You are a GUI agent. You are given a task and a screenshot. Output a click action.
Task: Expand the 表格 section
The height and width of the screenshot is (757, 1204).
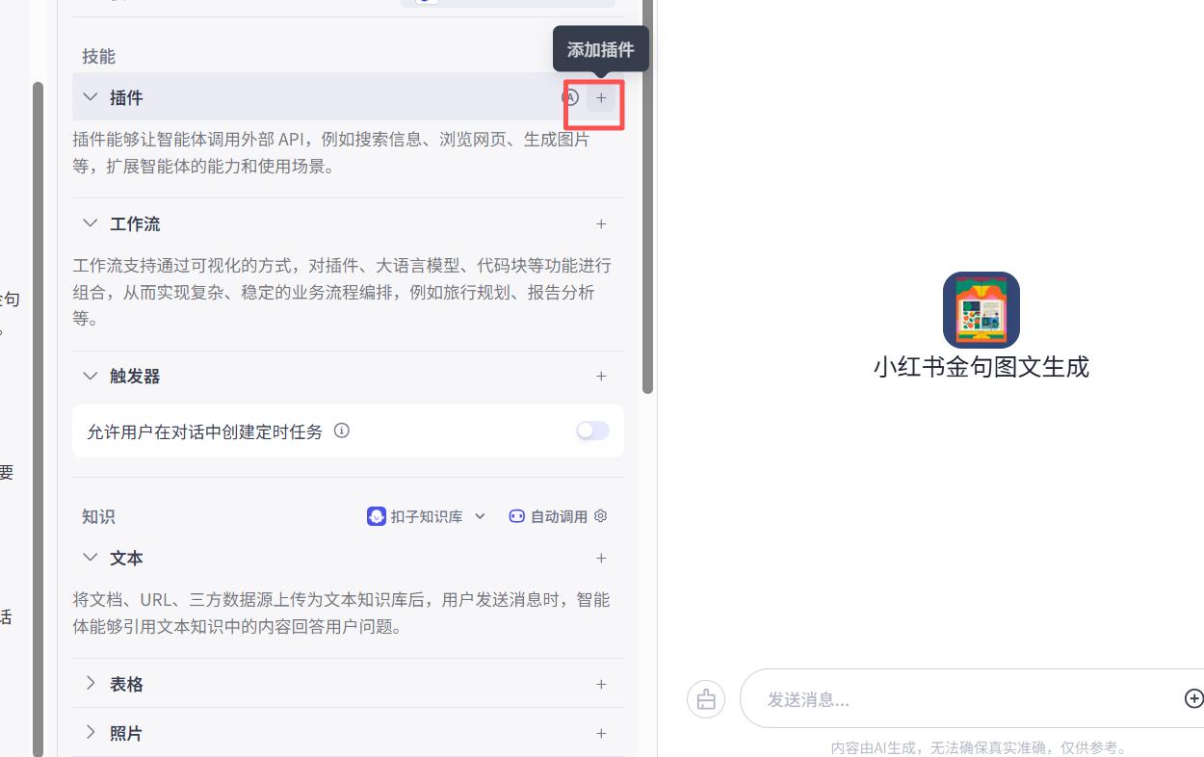[x=91, y=684]
